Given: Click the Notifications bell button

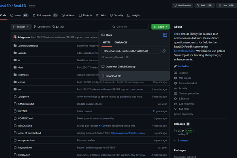Looking at the screenshot, I should point(182,6).
